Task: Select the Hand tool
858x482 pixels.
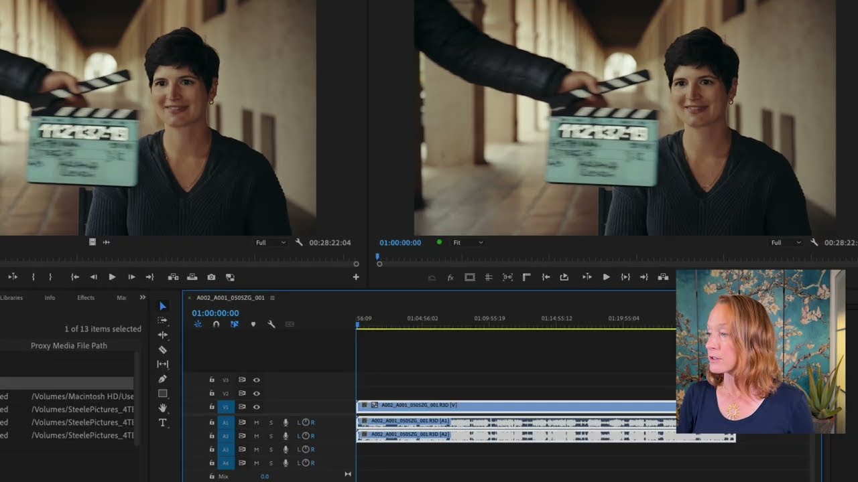Action: [x=162, y=408]
